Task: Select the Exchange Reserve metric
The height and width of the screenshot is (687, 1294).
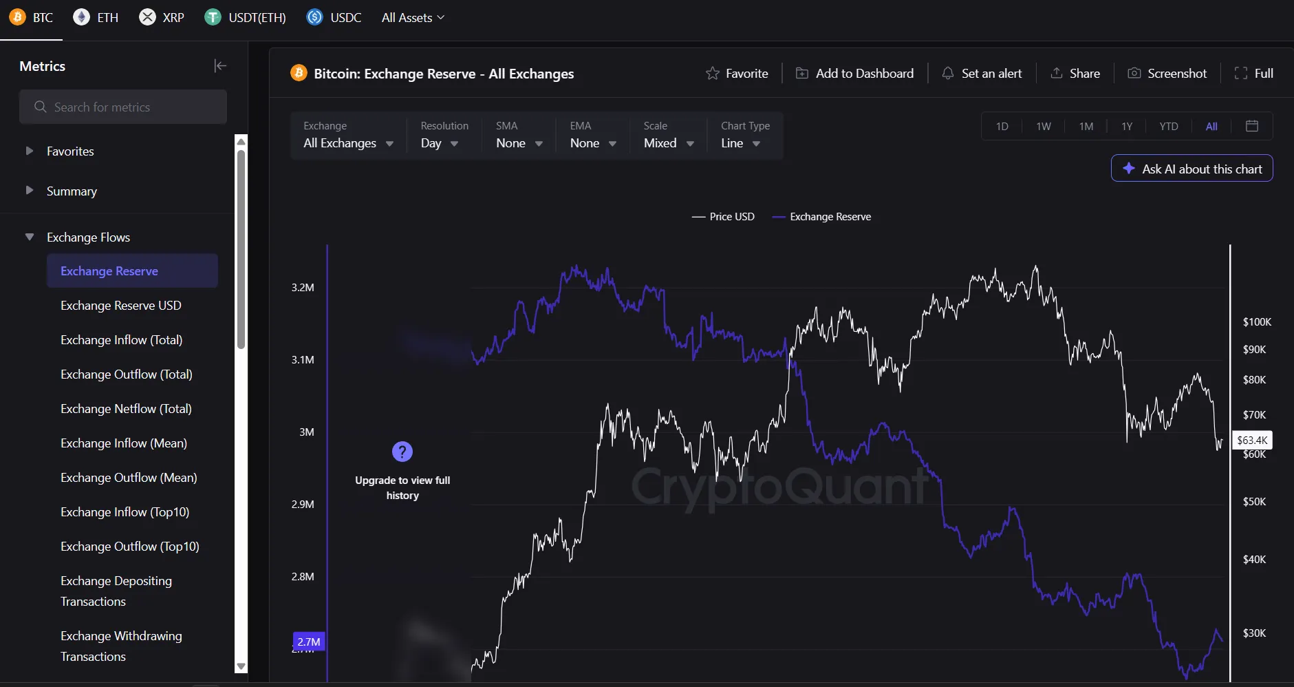Action: (132, 271)
